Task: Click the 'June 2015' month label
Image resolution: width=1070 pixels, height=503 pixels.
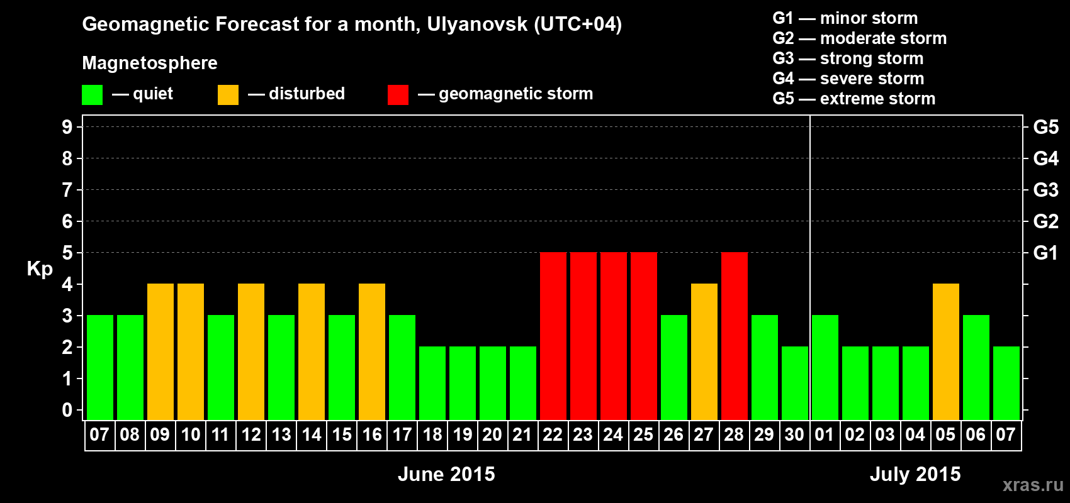Action: tap(446, 474)
